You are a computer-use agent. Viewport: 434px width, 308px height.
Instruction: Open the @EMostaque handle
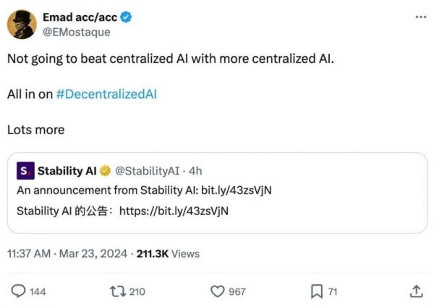click(x=77, y=32)
